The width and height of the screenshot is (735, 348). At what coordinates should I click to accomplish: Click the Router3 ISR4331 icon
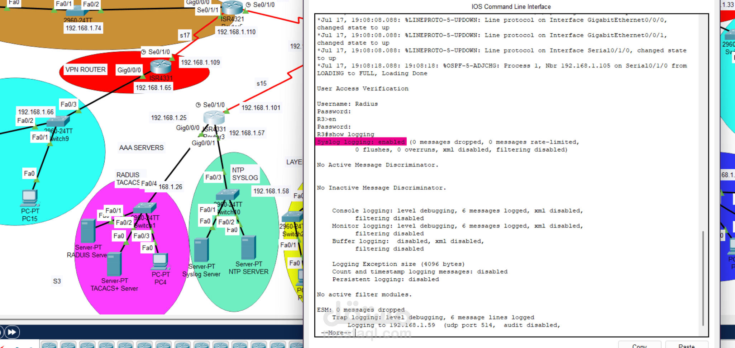click(214, 118)
